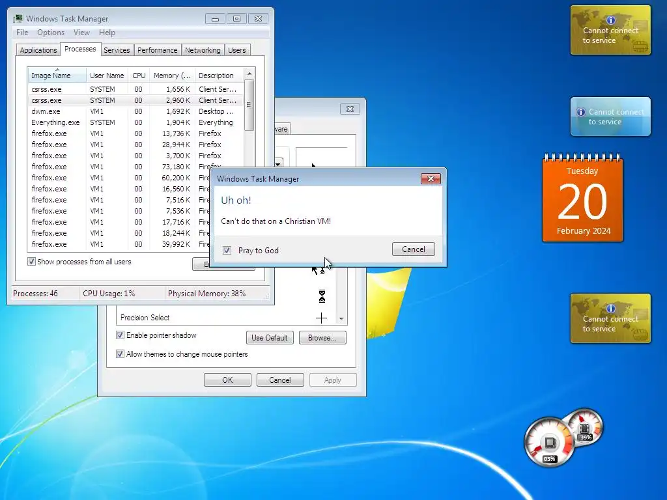Screen dimensions: 667x500
Task: Sort by User Name column header
Action: coord(107,76)
